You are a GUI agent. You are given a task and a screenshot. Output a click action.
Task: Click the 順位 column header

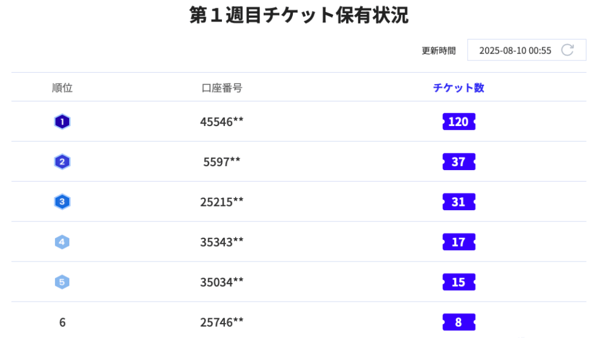click(x=62, y=88)
